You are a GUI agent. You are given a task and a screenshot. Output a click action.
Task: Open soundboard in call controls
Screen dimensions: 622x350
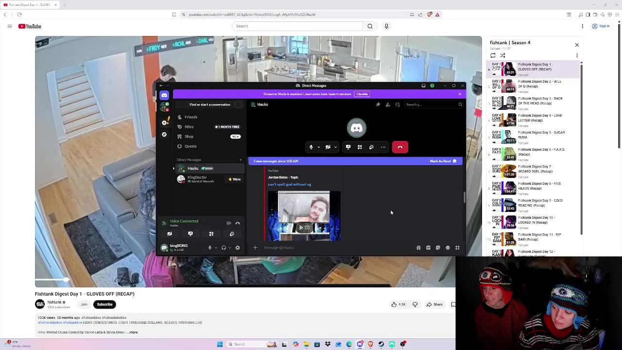tap(371, 147)
